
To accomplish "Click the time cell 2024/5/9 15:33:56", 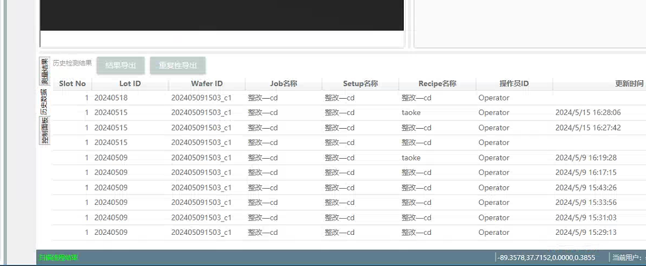I will click(x=586, y=203).
